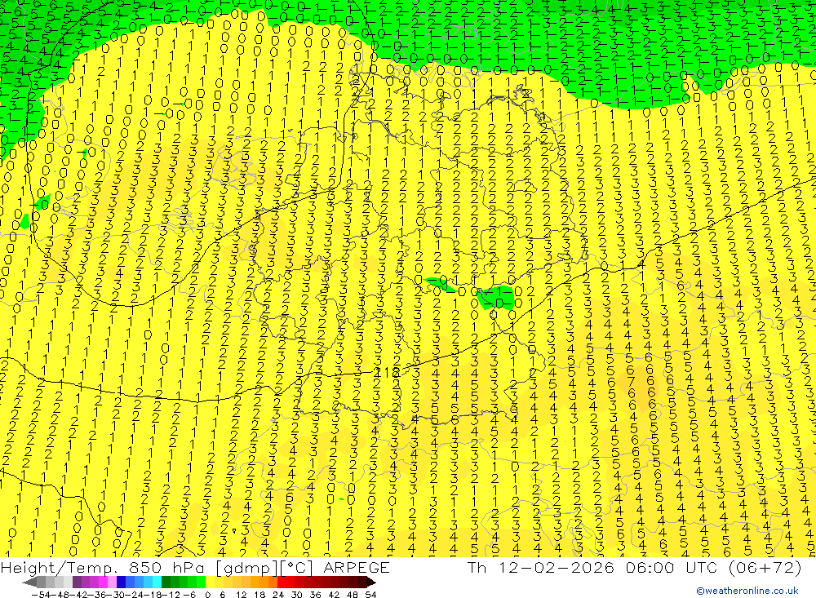Click the '[gdmp]' unit label
Screen dimensions: 816x598
click(246, 568)
